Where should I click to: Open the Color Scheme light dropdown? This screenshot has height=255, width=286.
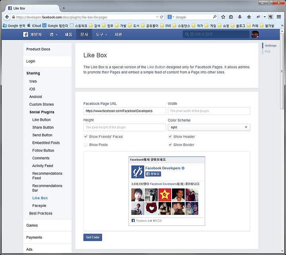(x=209, y=127)
